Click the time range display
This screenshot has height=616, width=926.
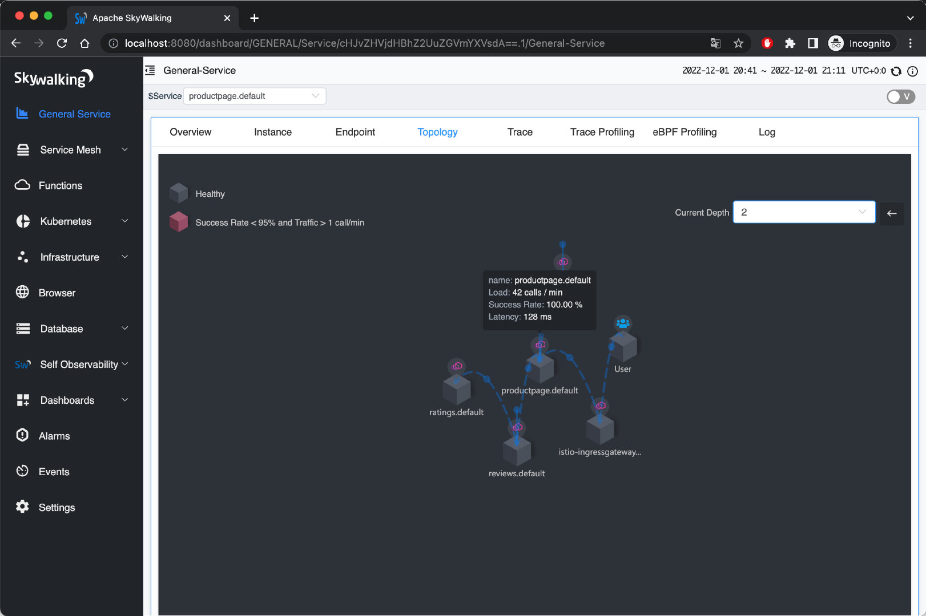[763, 71]
